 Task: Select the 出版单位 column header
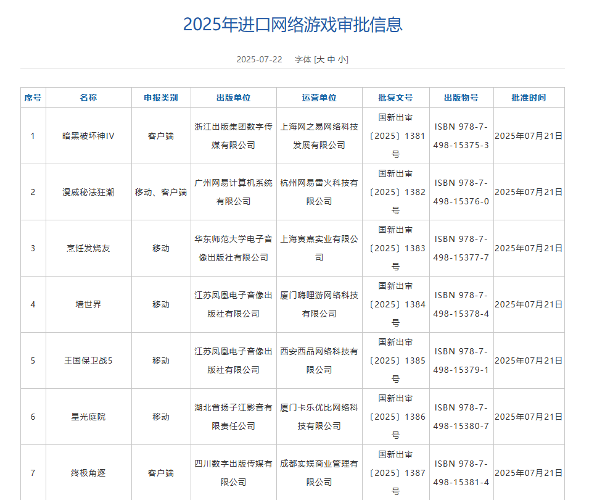pyautogui.click(x=233, y=98)
